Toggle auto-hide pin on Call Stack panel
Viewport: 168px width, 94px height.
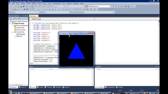[157, 67]
